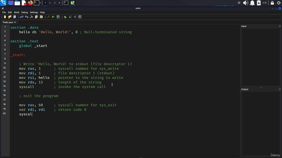Viewport: 282px width, 158px height.
Task: Step over in debugger toolbar
Action: (70, 17)
